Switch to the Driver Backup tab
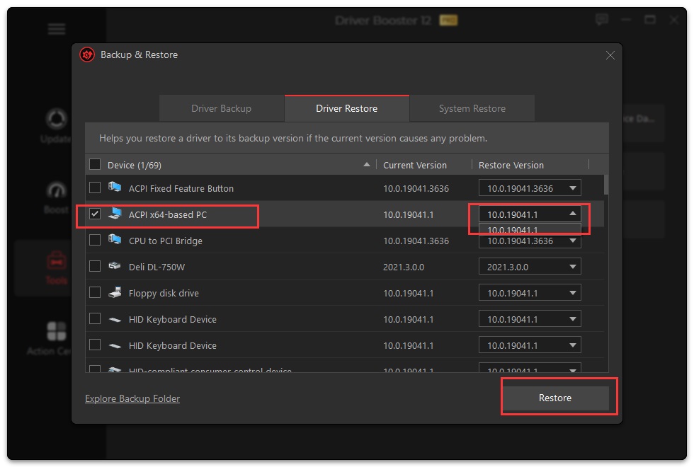 [221, 108]
